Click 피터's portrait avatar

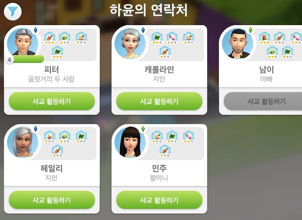pyautogui.click(x=23, y=43)
